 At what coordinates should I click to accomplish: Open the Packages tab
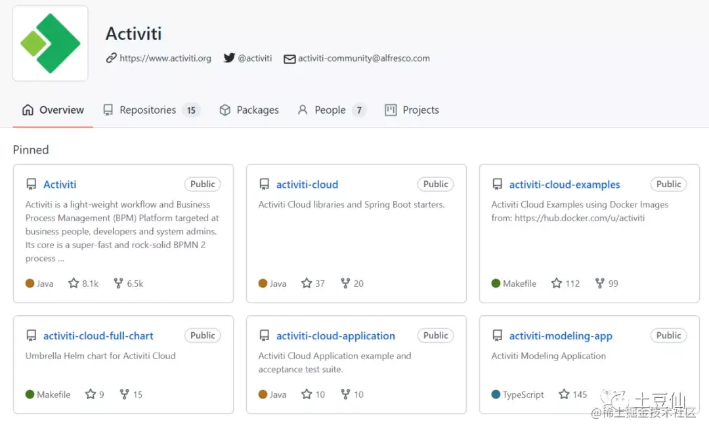pyautogui.click(x=249, y=110)
